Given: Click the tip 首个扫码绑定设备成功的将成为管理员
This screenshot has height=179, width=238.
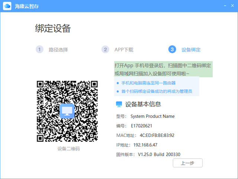Looking at the screenshot, I should pos(157,91).
